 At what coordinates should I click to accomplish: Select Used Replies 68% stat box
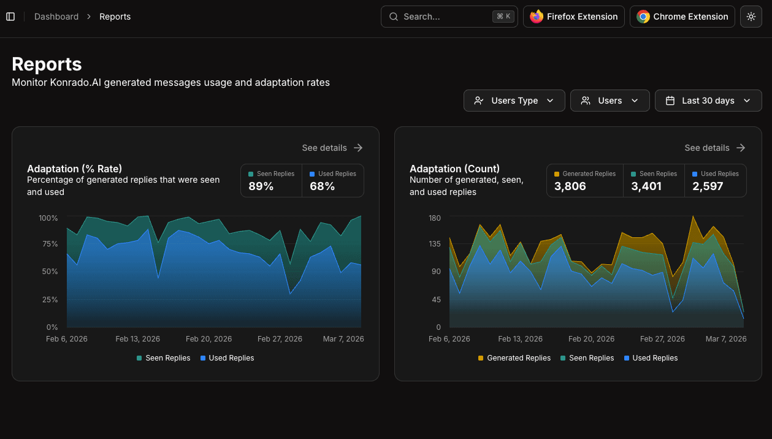pyautogui.click(x=333, y=180)
